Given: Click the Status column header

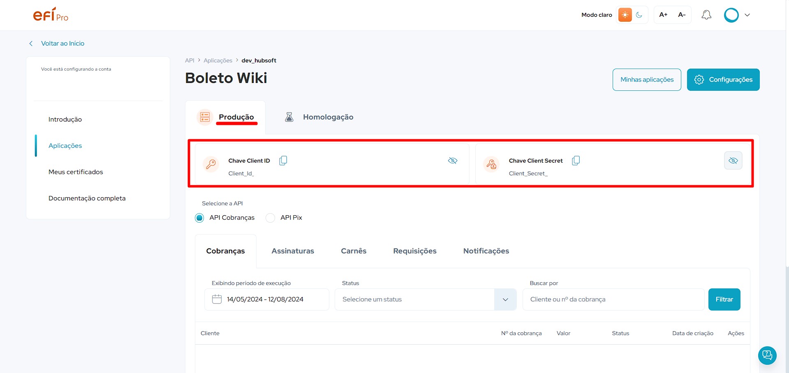Looking at the screenshot, I should [x=620, y=334].
